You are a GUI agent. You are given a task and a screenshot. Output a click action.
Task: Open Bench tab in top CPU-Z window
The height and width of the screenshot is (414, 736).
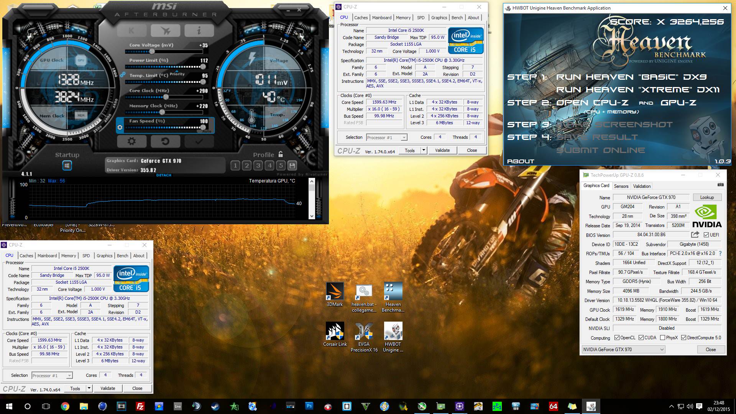[457, 18]
